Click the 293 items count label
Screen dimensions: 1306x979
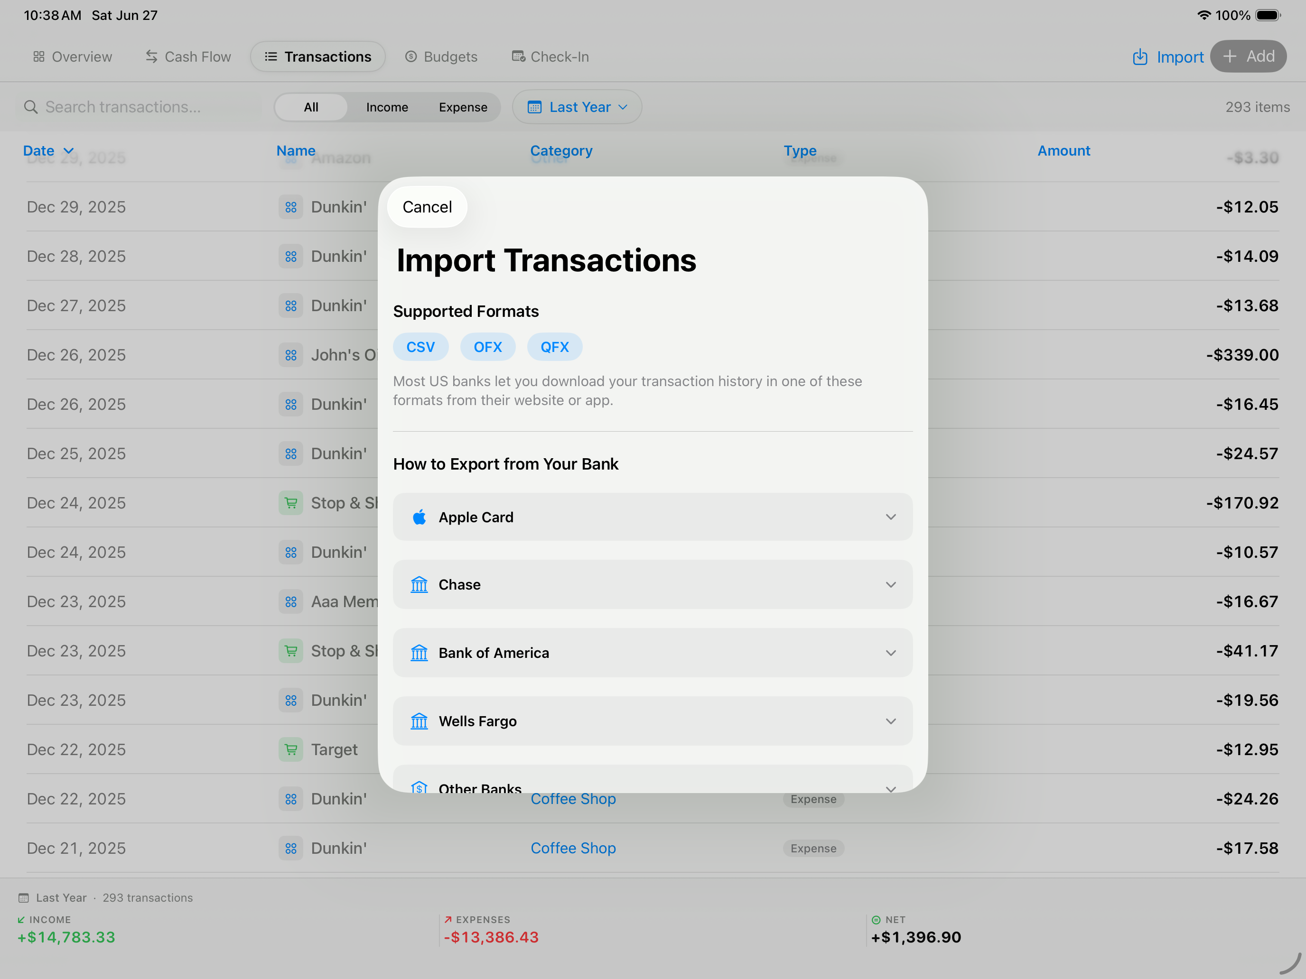coord(1257,107)
